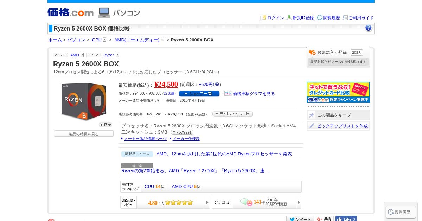Image resolution: width=422 pixels, height=221 pixels.
Task: Click the Facebook Like button
Action: (x=346, y=219)
